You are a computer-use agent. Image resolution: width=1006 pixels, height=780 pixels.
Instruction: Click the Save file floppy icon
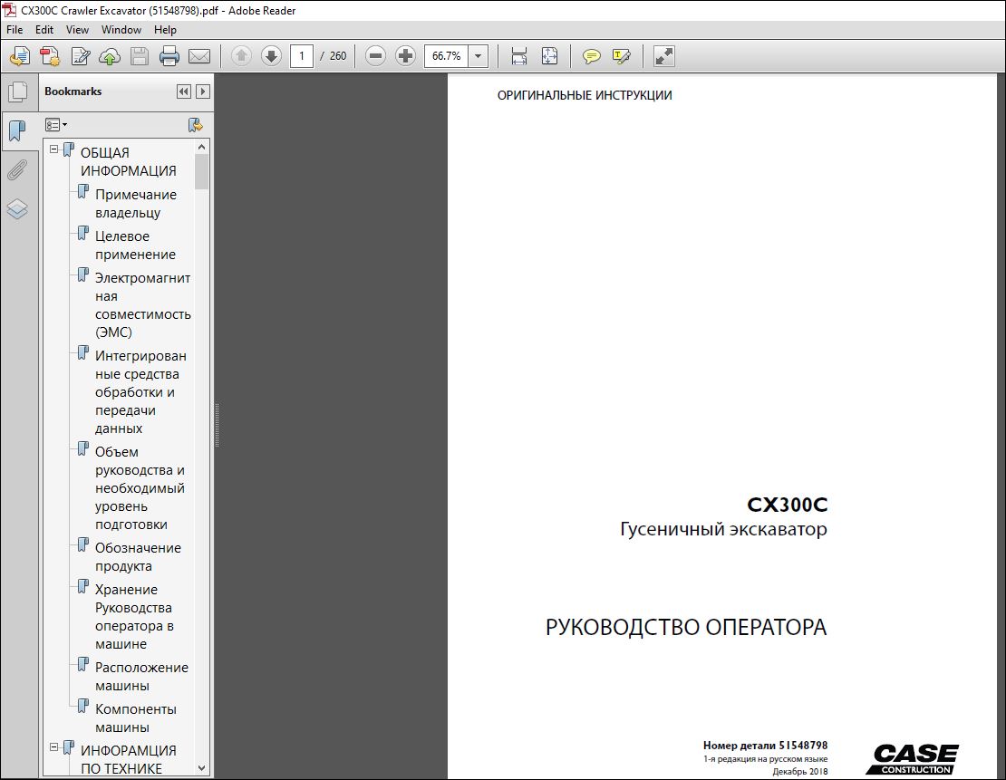point(140,56)
